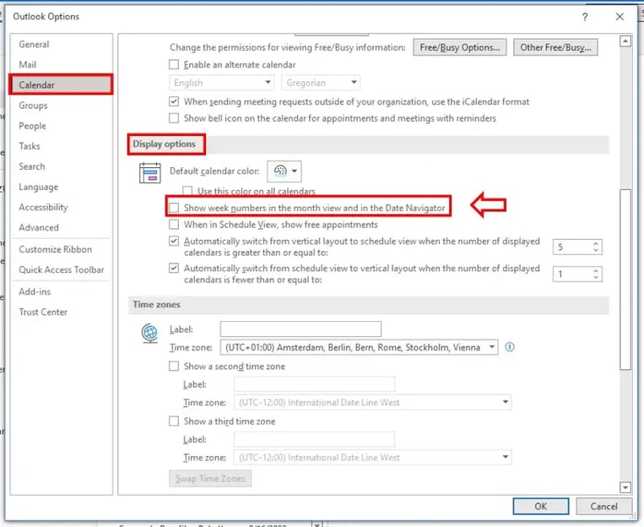
Task: Click the disabled Swap Time Zones button
Action: tap(210, 479)
